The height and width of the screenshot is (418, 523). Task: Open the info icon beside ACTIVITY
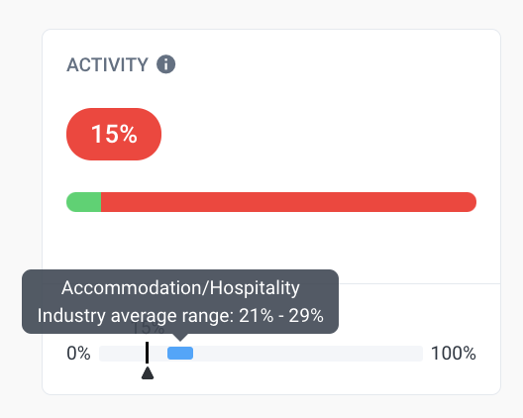click(165, 64)
